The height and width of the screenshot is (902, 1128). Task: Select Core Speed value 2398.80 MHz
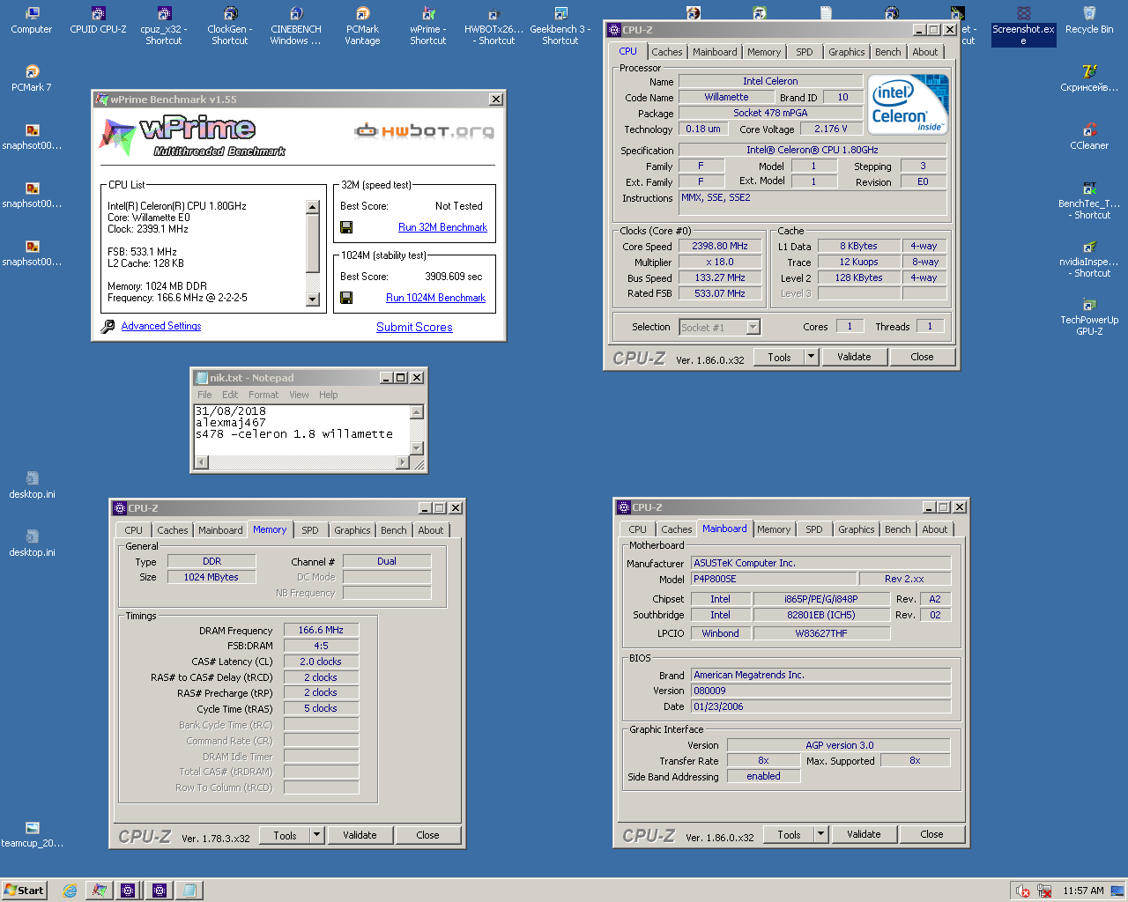click(720, 246)
